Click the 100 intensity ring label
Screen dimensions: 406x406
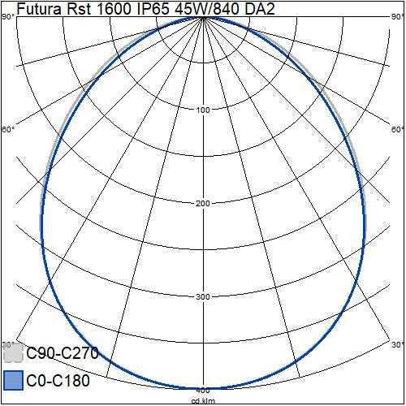pyautogui.click(x=203, y=110)
